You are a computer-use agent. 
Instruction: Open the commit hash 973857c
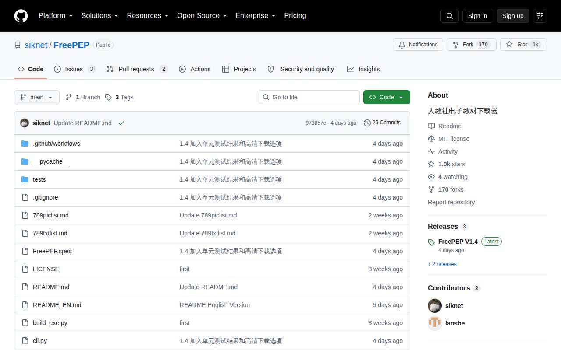[316, 123]
